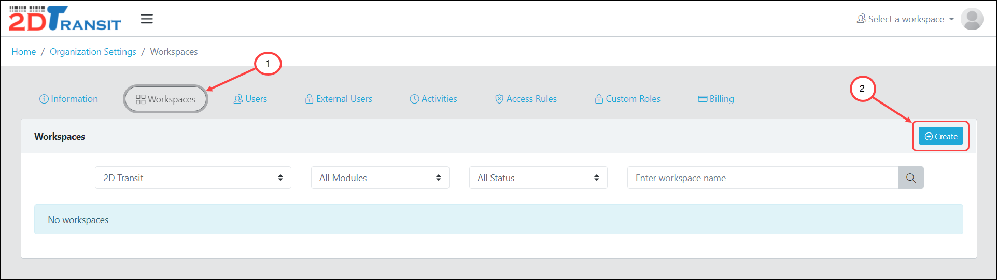Open the All Modules dropdown

[x=380, y=178]
